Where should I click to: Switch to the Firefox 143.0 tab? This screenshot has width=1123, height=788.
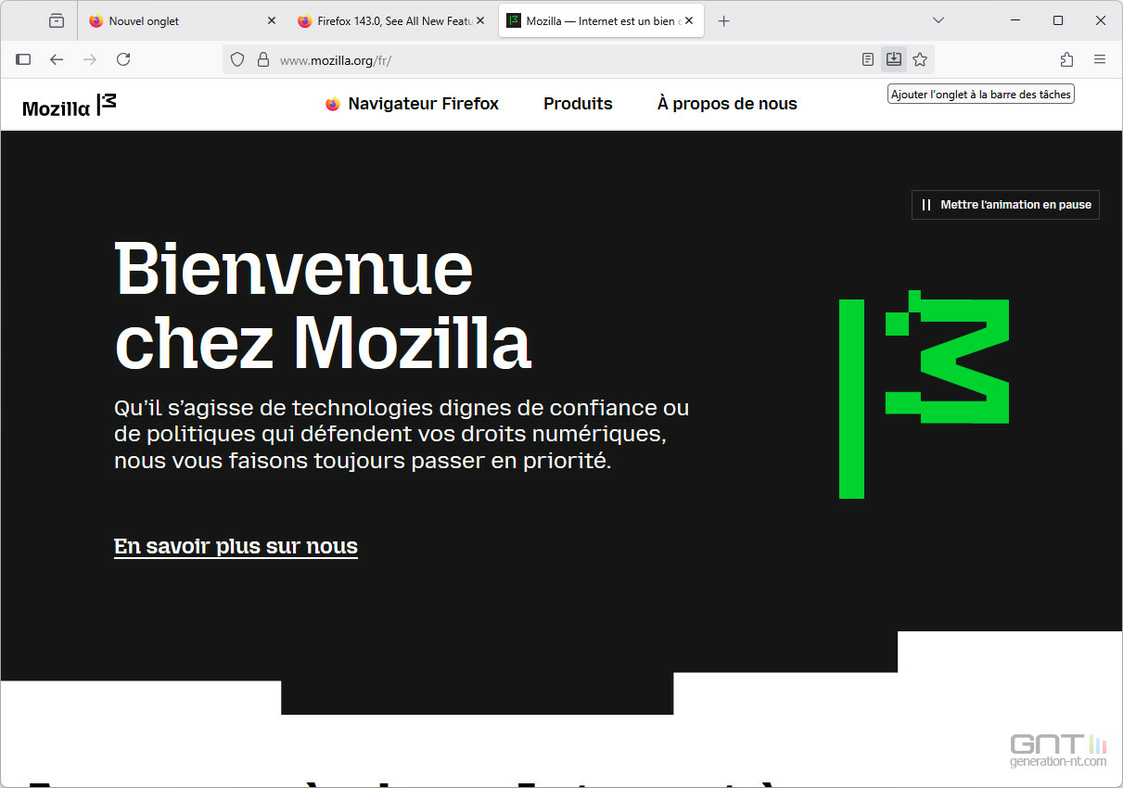(391, 20)
